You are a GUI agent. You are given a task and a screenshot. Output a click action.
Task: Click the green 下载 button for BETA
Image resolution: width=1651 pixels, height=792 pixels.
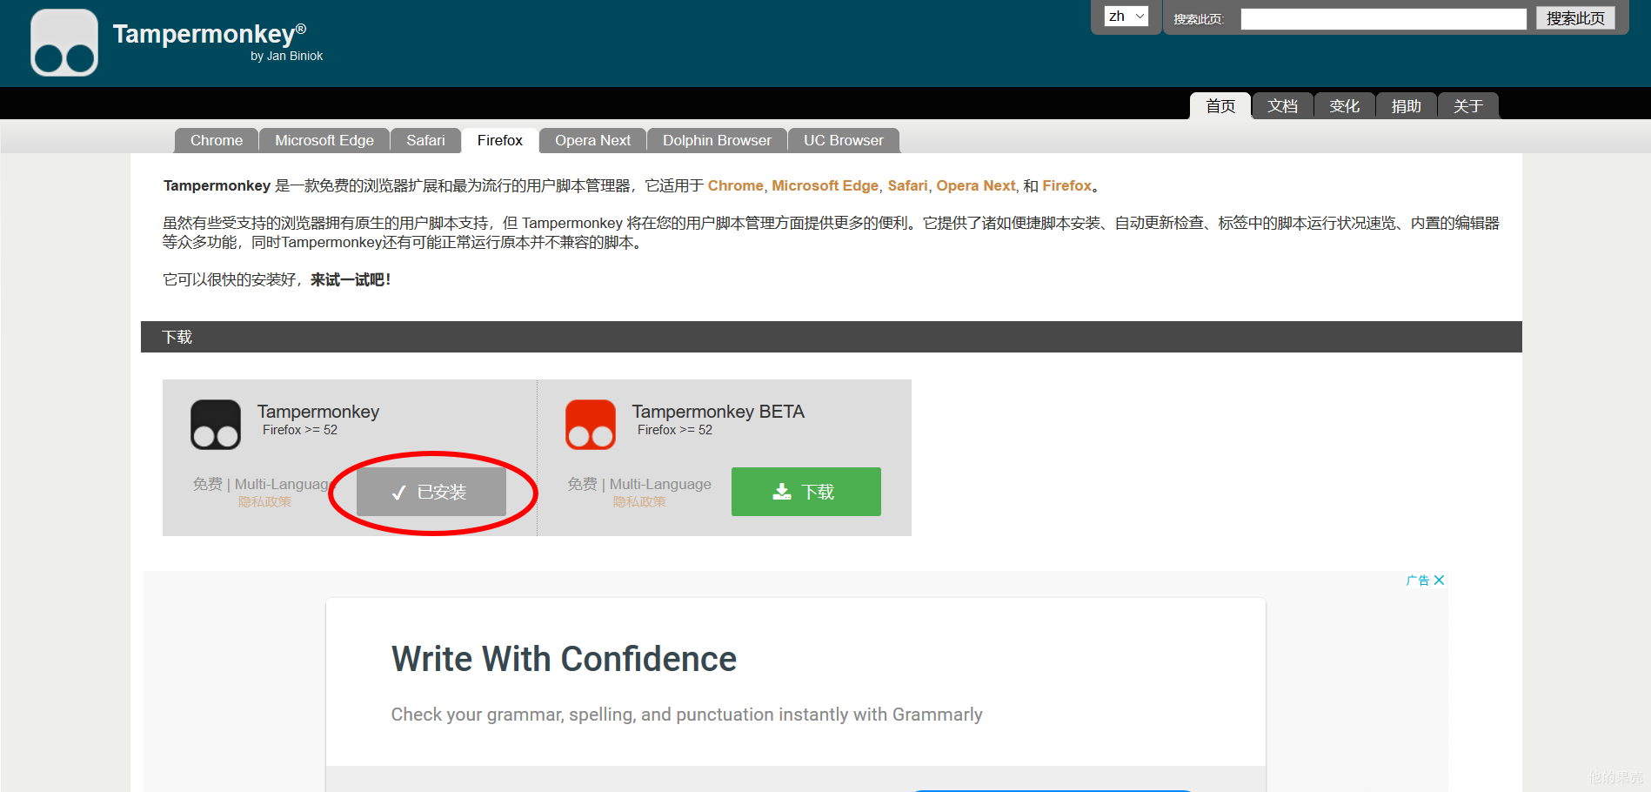point(806,492)
